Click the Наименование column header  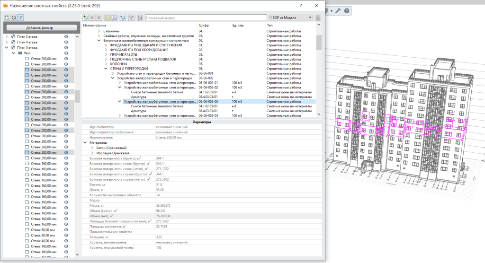95,25
